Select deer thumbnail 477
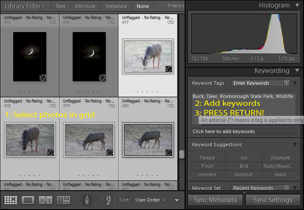Image resolution: width=304 pixels, height=210 pixels. tap(148, 56)
